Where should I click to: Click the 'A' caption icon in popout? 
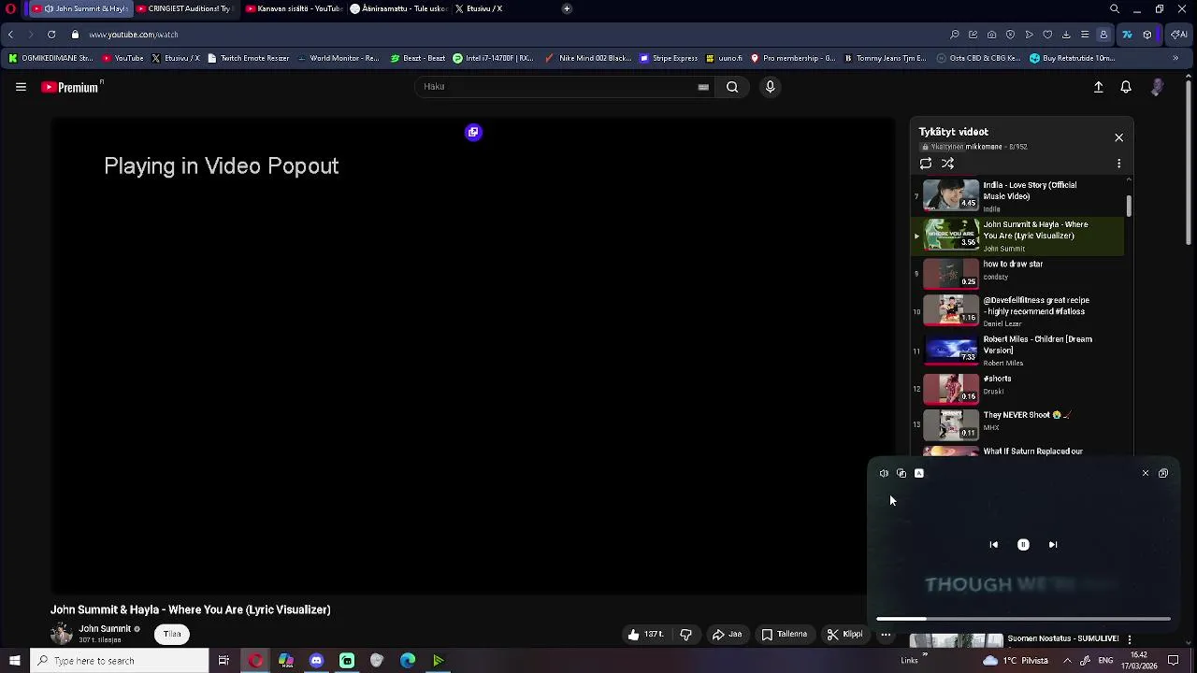[919, 474]
